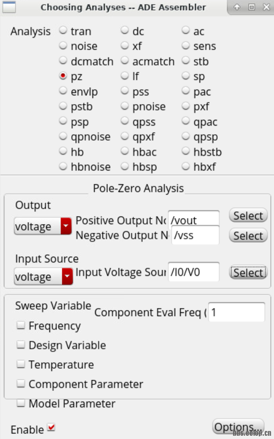Choose the ac analysis option
Viewport: 274px width, 439px height.
(x=186, y=30)
